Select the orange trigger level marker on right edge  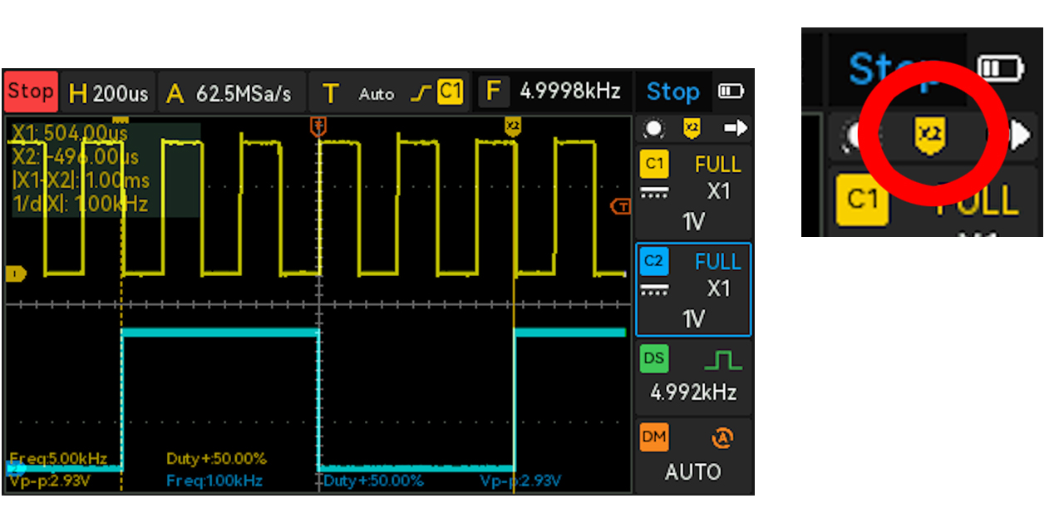(x=621, y=206)
